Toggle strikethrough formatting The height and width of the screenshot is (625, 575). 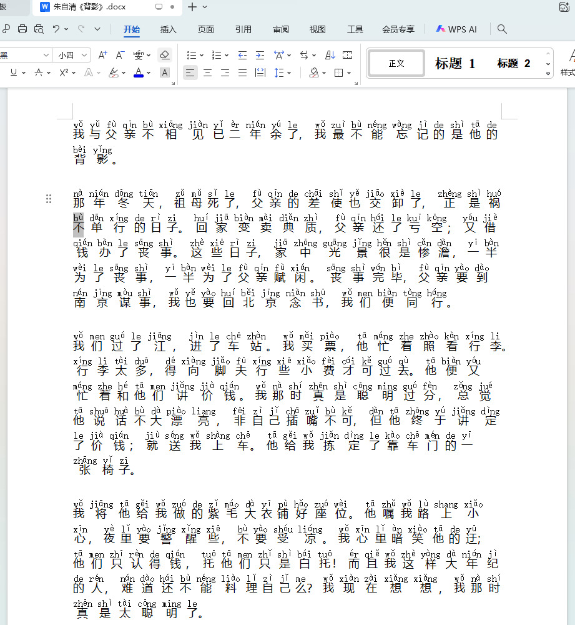click(x=39, y=72)
